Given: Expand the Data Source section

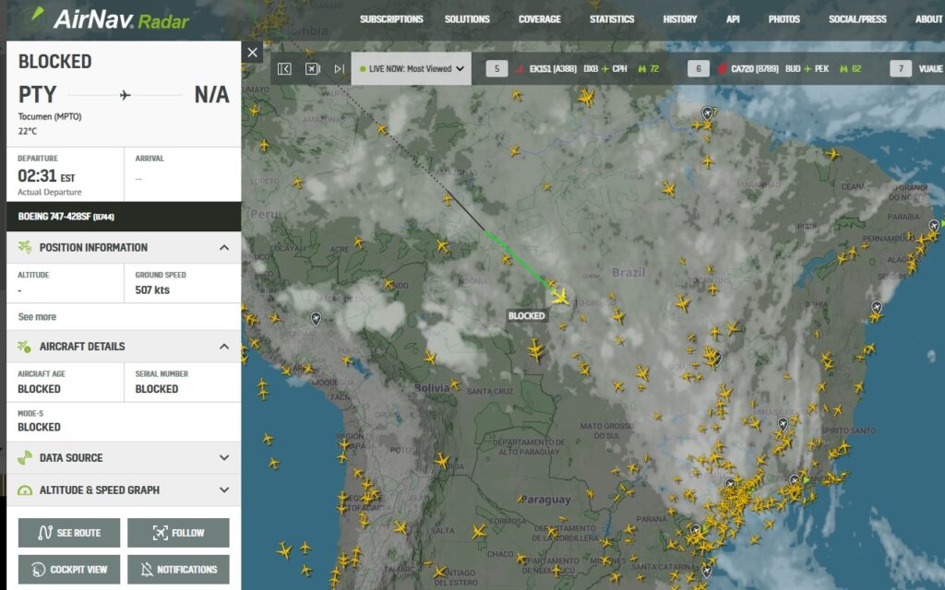Looking at the screenshot, I should point(224,457).
